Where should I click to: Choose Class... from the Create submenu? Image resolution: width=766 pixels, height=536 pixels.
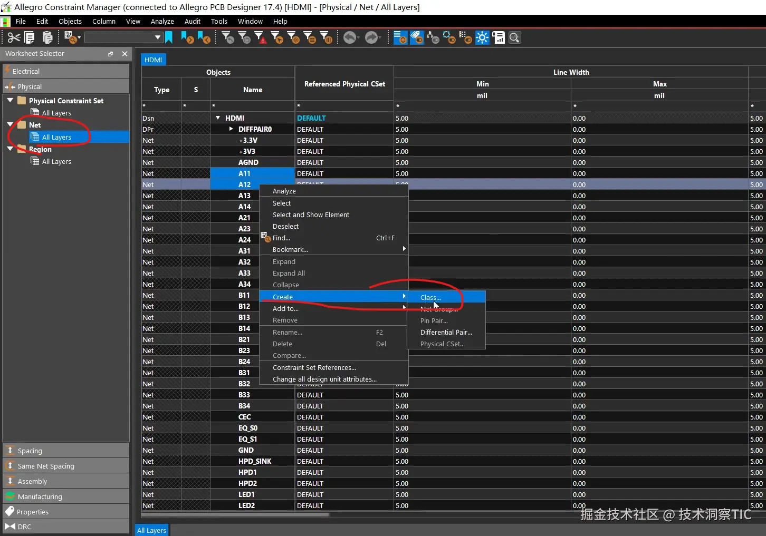coord(430,297)
